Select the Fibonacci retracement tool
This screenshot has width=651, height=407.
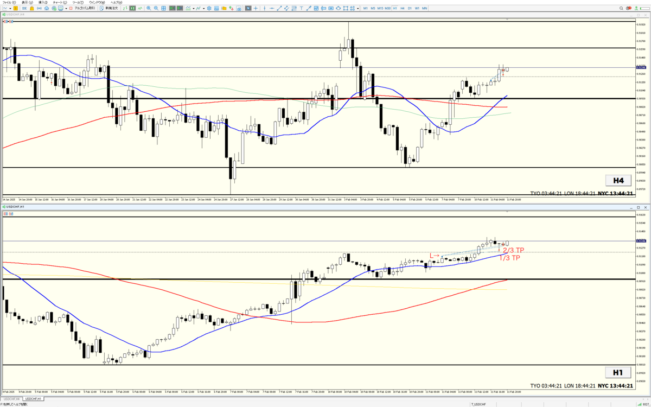coord(294,8)
